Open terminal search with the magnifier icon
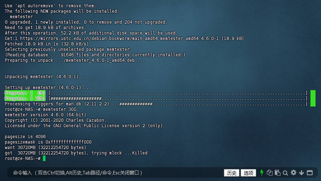Screen dimensions: 321x181 pyautogui.click(x=285, y=173)
